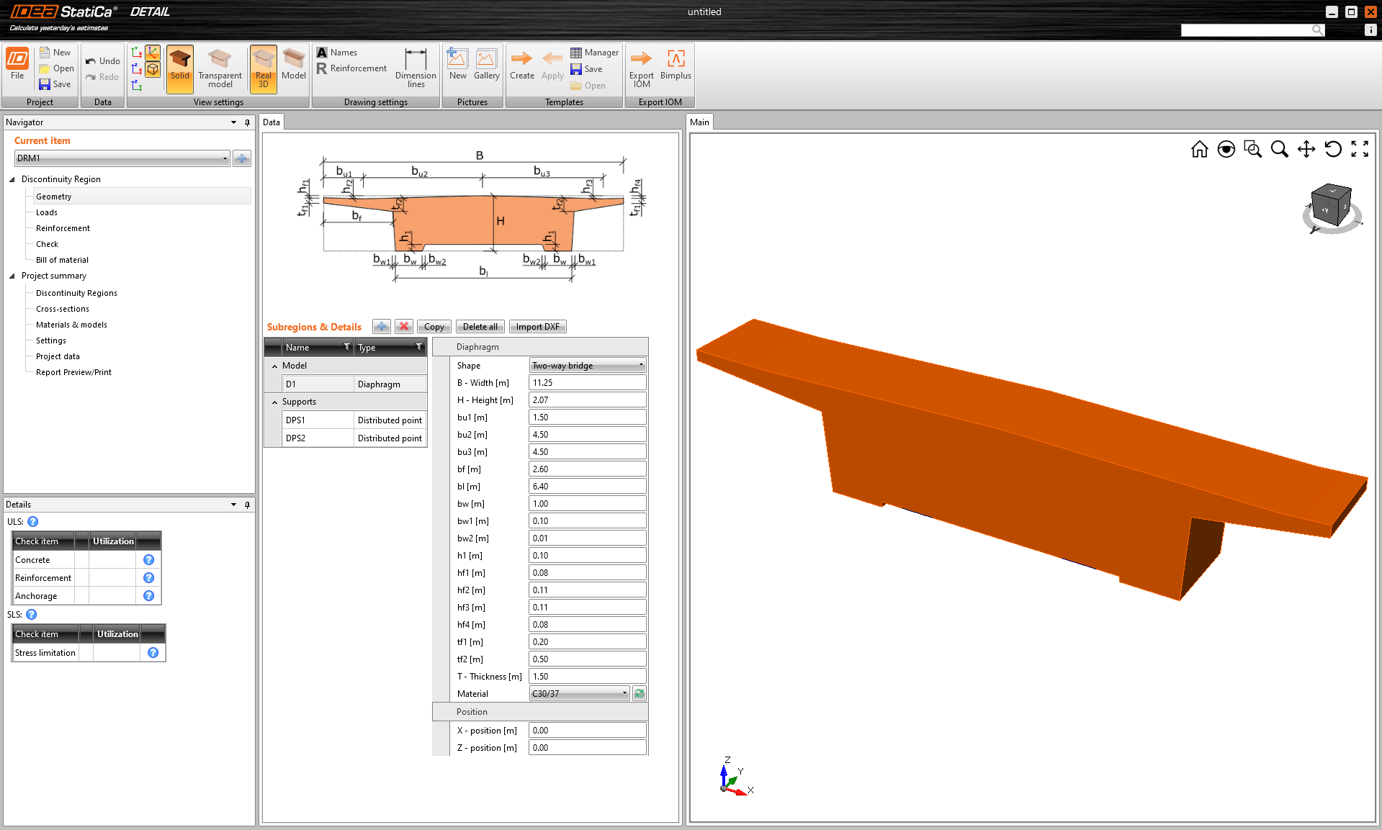The width and height of the screenshot is (1382, 830).
Task: Toggle Real 3D view
Action: click(263, 68)
